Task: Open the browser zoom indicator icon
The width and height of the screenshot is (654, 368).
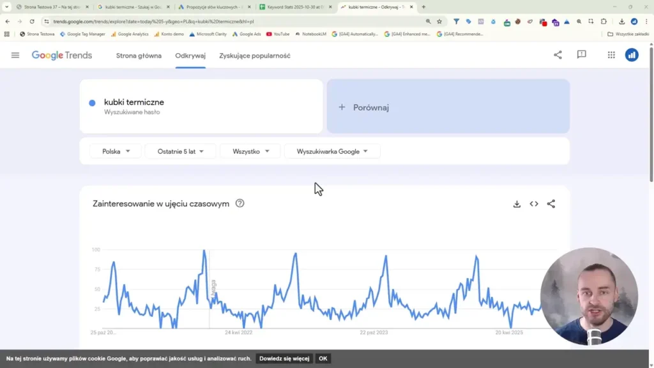Action: (429, 21)
